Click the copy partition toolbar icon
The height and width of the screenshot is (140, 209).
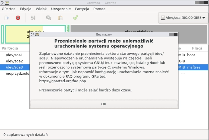point(49,18)
